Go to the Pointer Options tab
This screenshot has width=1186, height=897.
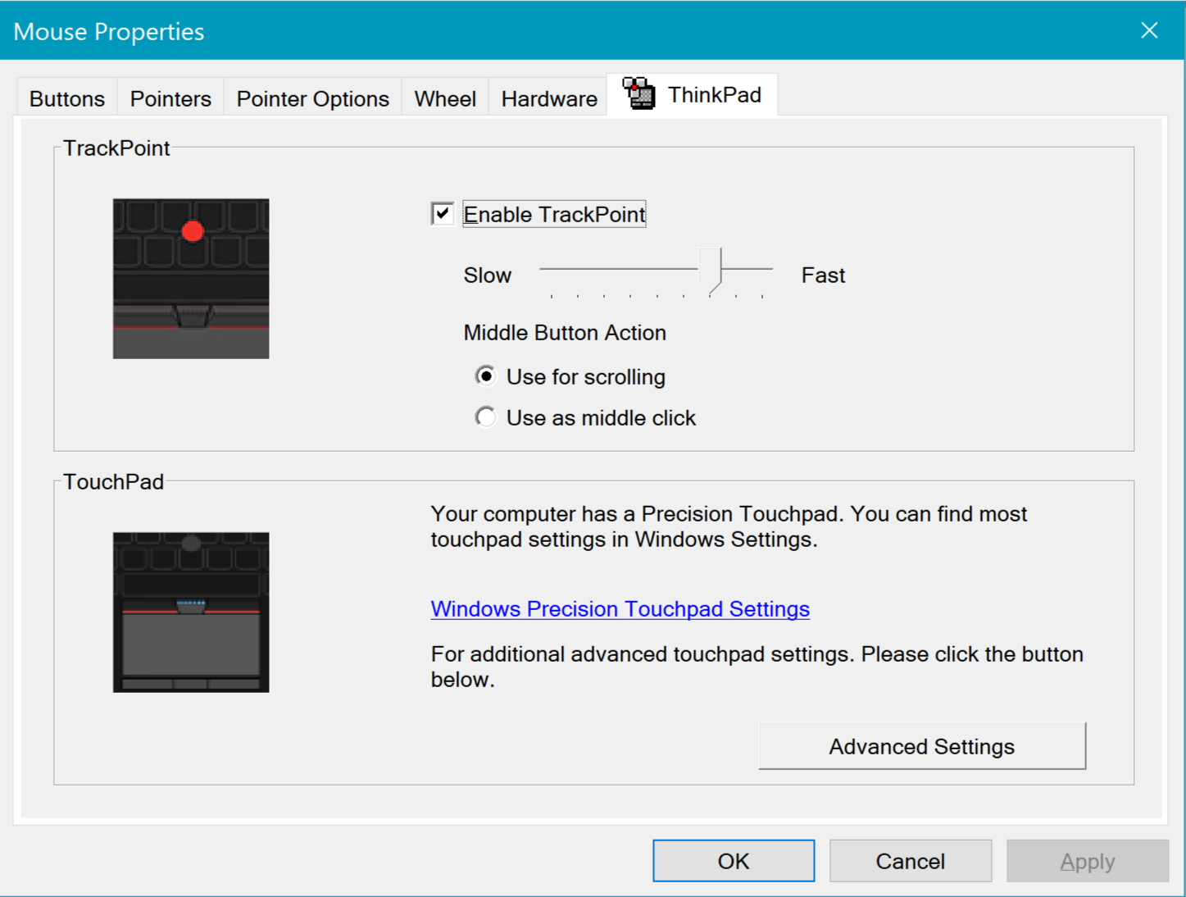tap(313, 99)
